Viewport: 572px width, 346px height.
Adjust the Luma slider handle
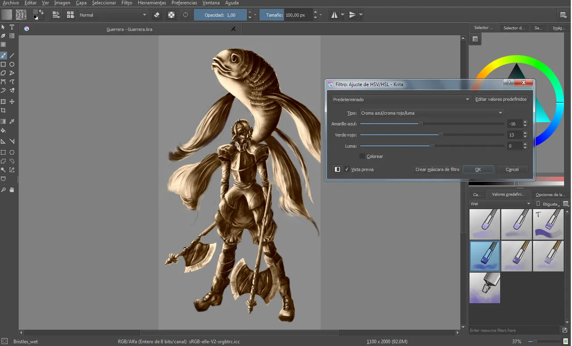[432, 146]
